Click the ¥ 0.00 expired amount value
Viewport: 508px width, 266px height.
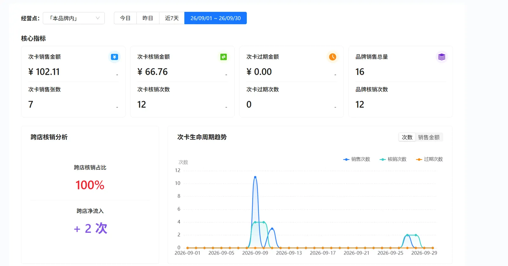click(x=259, y=72)
